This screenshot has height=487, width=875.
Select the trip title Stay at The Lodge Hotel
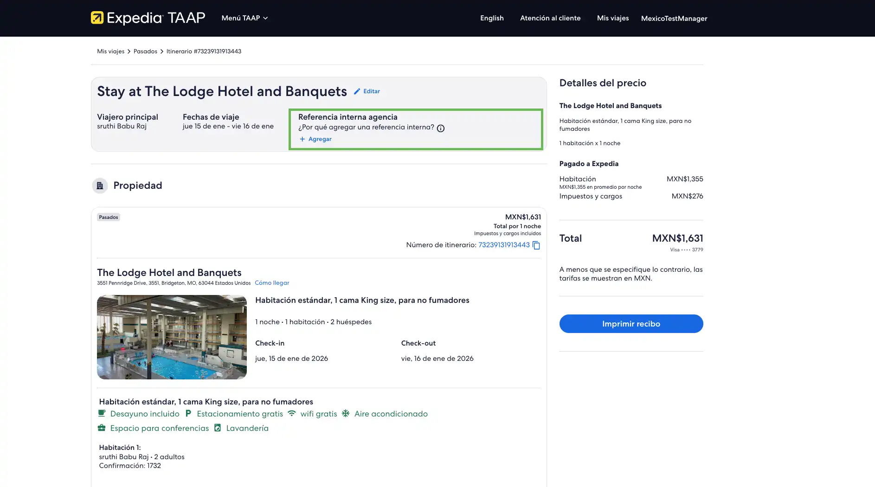click(222, 91)
